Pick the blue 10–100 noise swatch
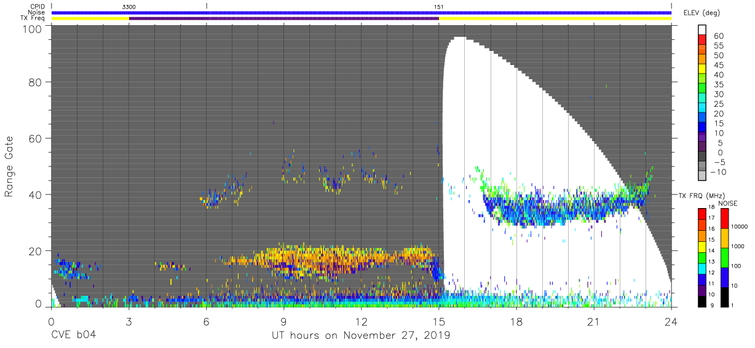The image size is (755, 348). tap(725, 277)
